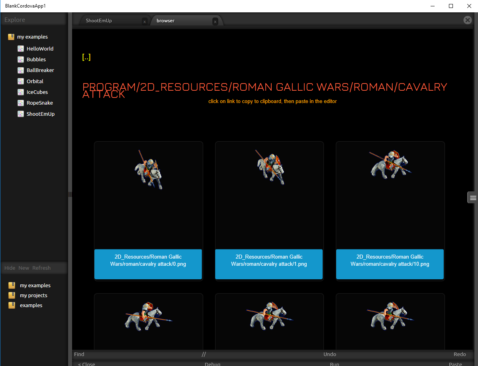
Task: Open Orbital example
Action: [35, 81]
